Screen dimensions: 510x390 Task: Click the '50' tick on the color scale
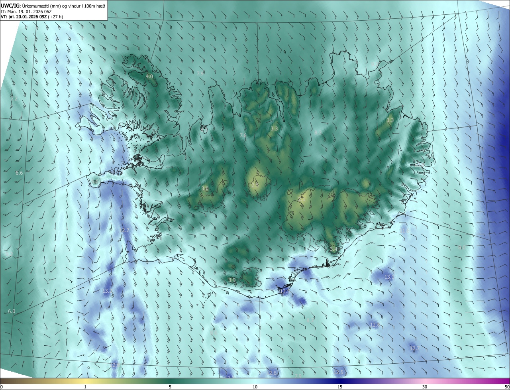(x=506, y=387)
